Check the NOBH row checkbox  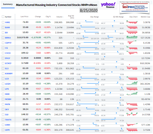pos(3,99)
